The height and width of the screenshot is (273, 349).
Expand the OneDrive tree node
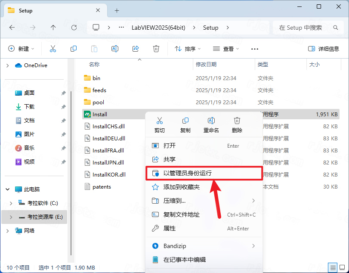point(8,65)
